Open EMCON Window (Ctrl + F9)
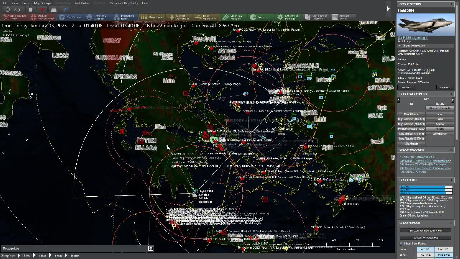The width and height of the screenshot is (460, 259). 425,231
